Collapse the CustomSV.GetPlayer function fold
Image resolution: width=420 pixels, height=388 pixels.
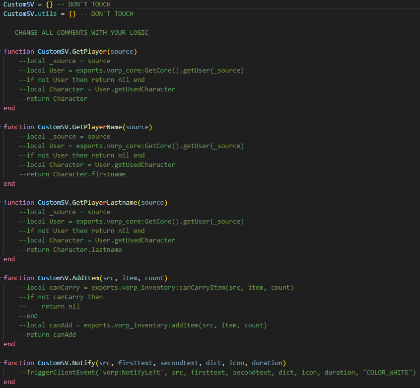point(1,52)
